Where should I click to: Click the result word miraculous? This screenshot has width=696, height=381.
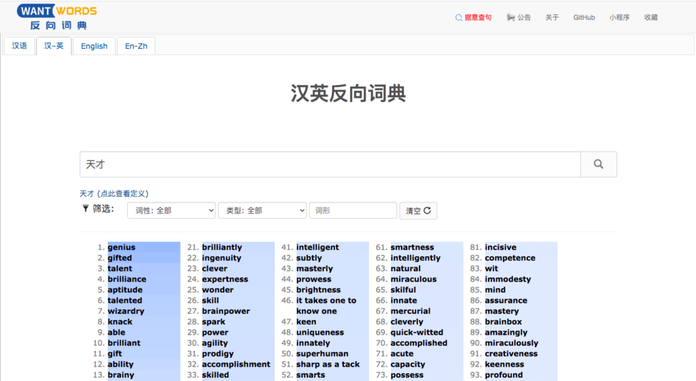413,279
